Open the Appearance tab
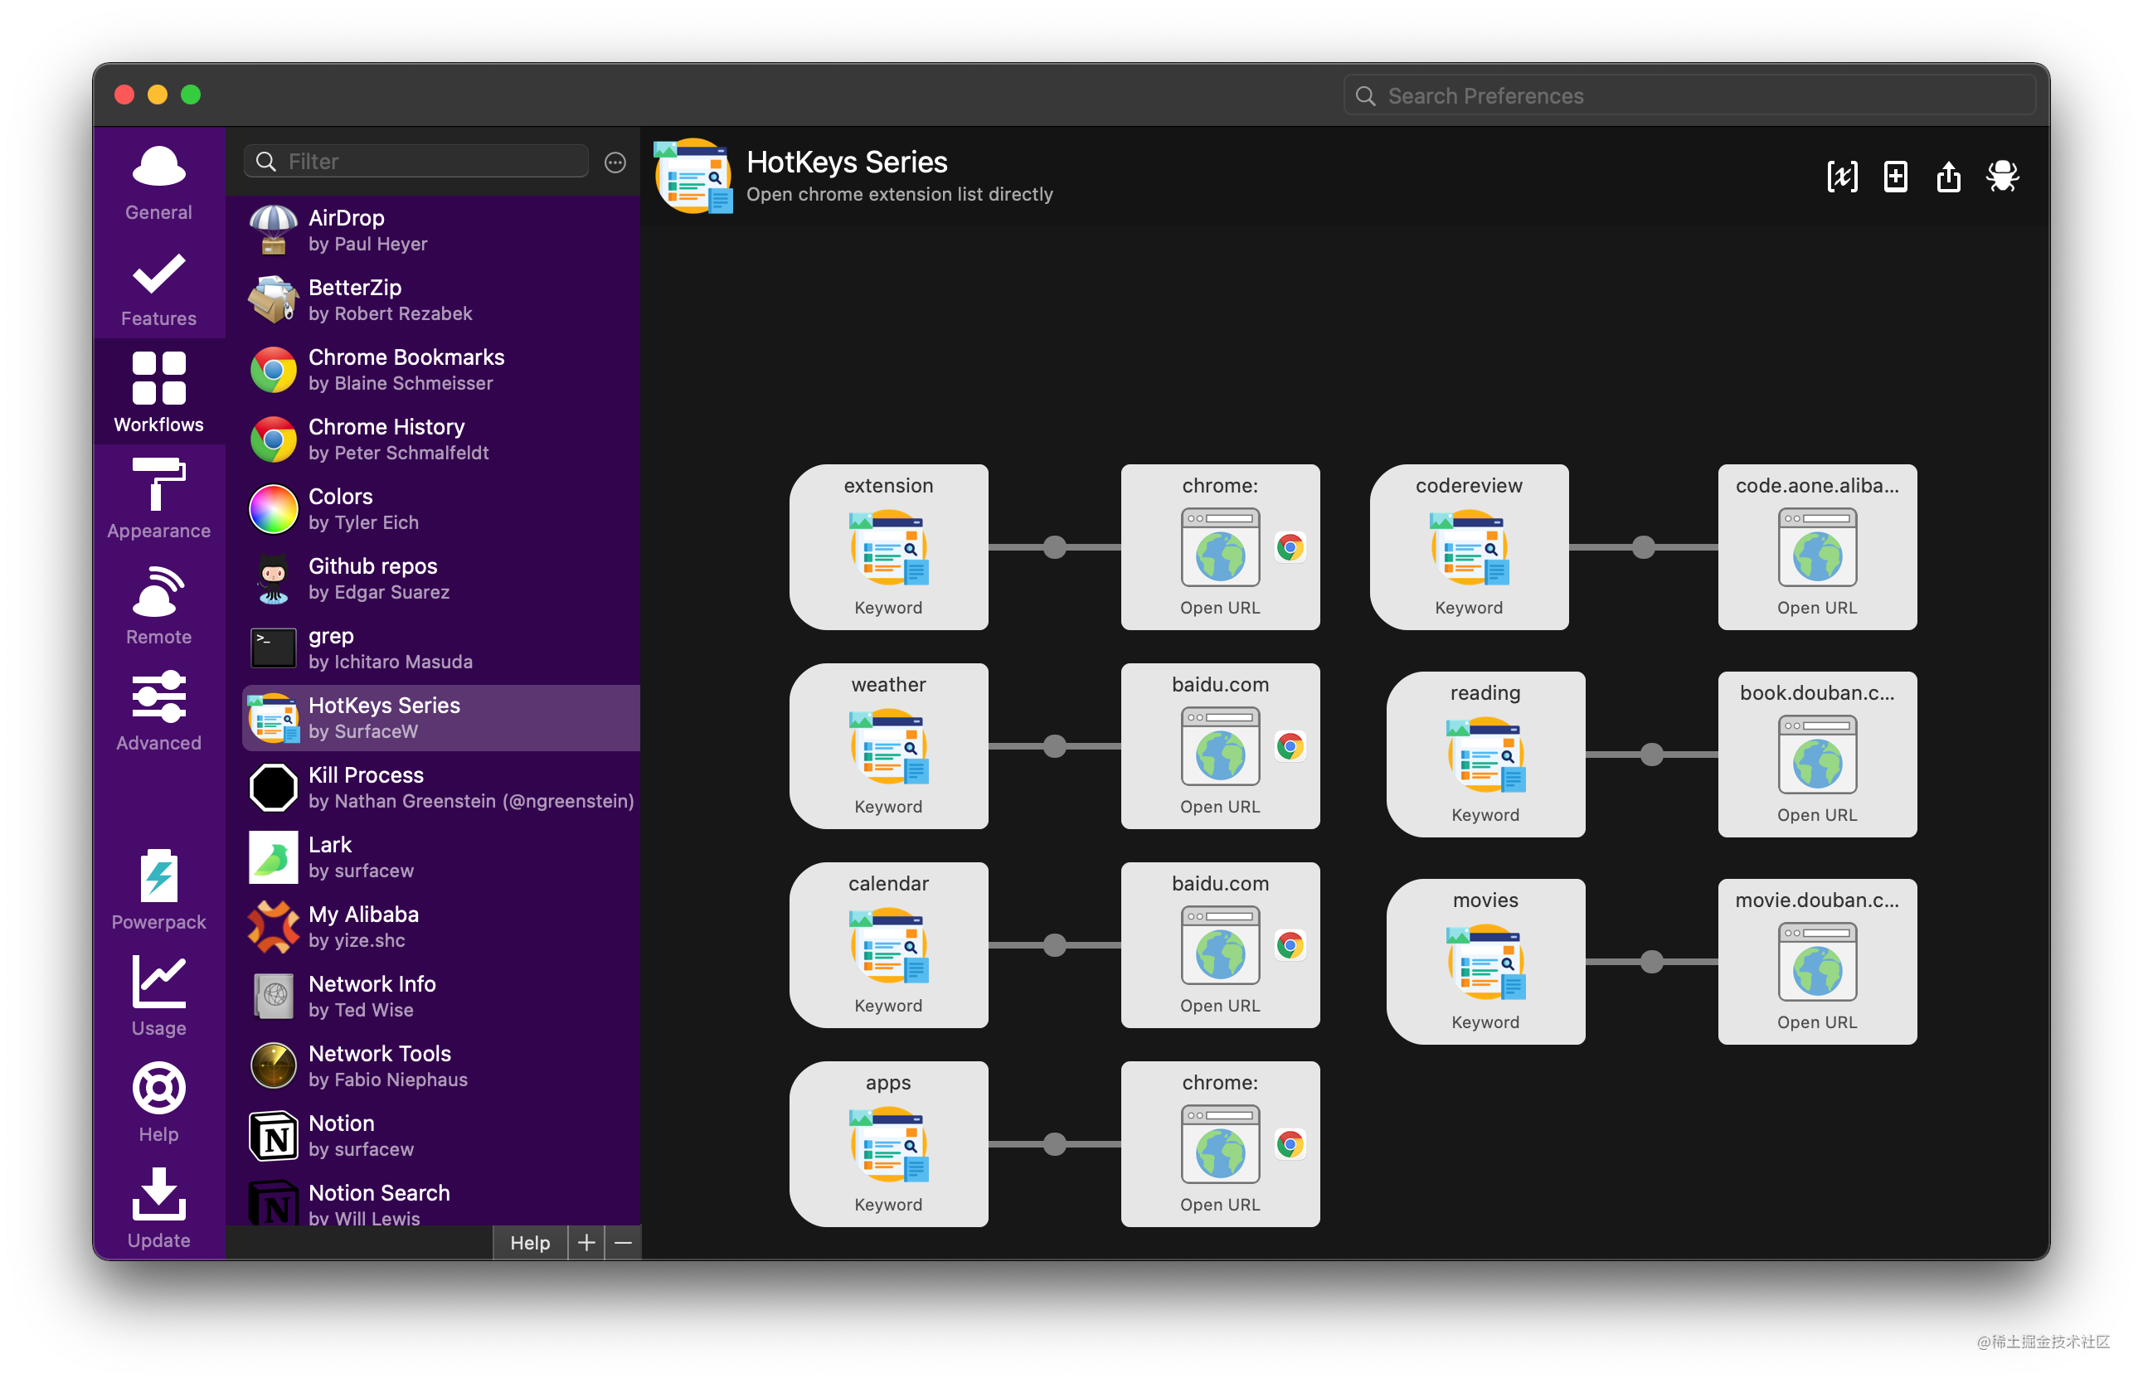The image size is (2143, 1383). (158, 498)
